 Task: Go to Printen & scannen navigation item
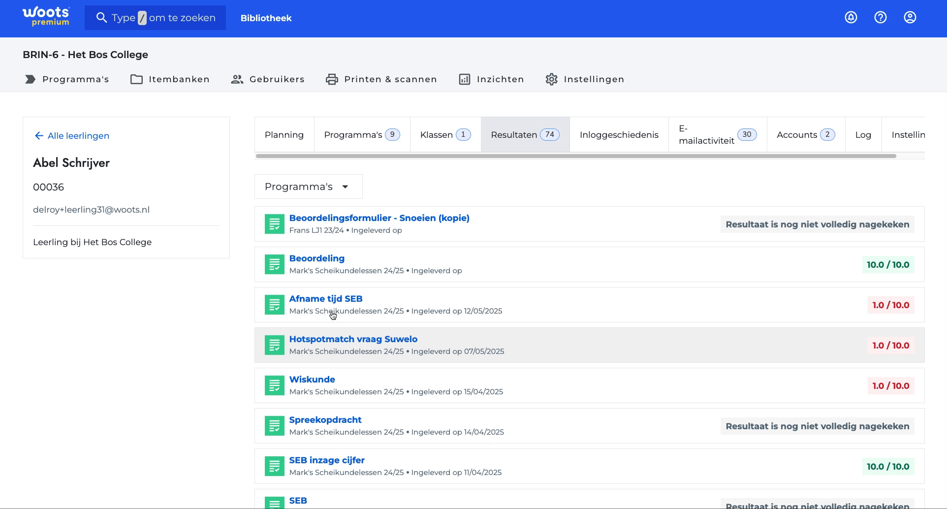coord(381,79)
